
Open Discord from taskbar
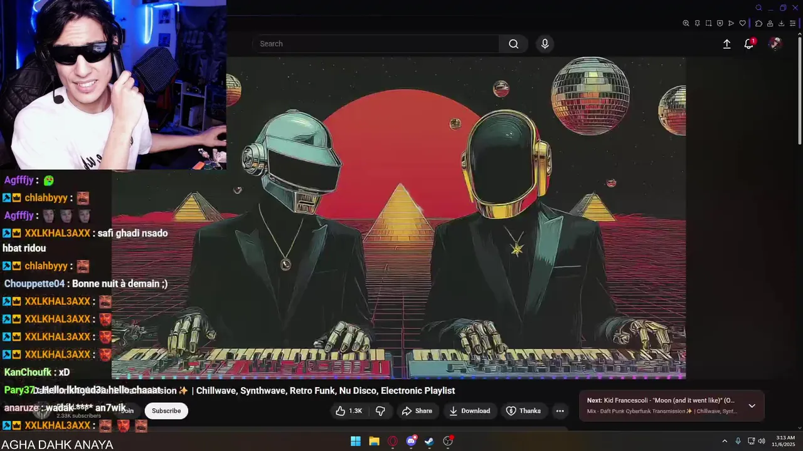411,441
